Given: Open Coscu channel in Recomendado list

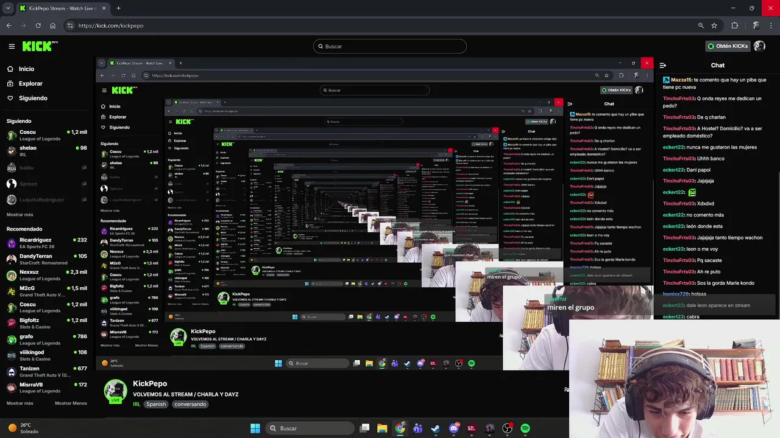Looking at the screenshot, I should (47, 307).
